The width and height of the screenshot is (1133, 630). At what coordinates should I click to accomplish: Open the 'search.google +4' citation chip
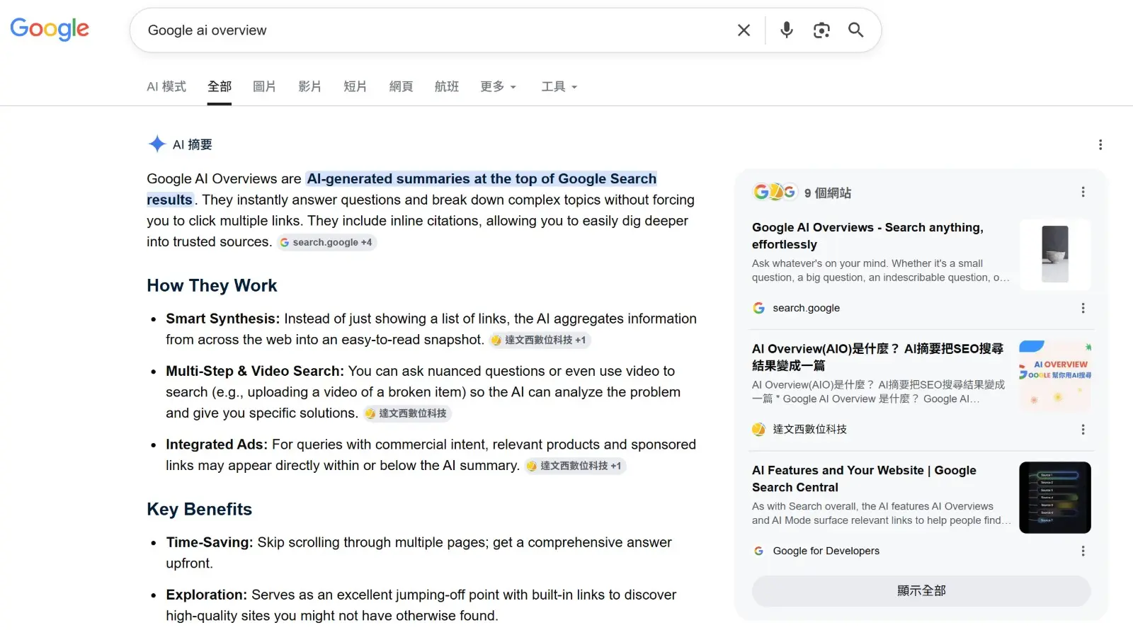pyautogui.click(x=326, y=242)
